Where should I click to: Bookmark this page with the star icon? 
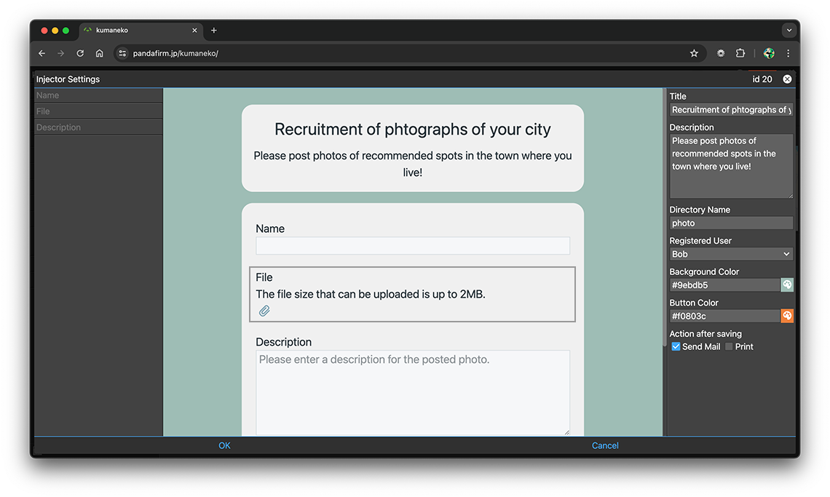[x=694, y=53]
